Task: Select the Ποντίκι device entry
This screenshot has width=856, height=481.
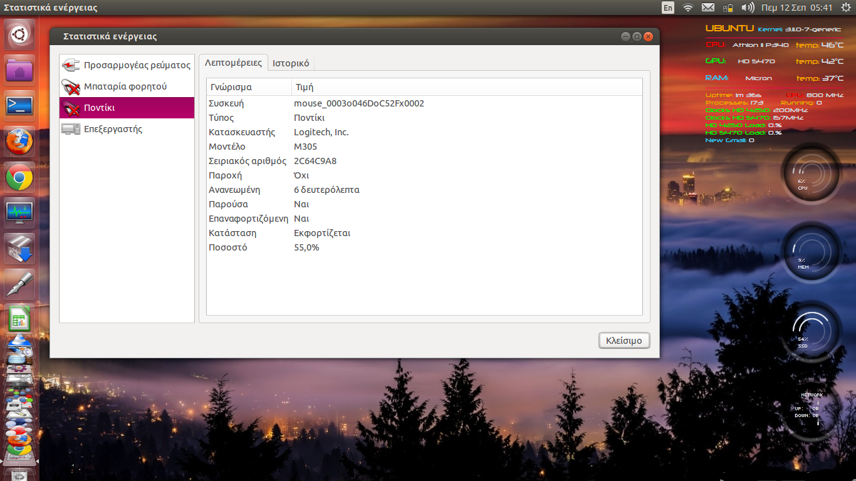Action: click(99, 108)
